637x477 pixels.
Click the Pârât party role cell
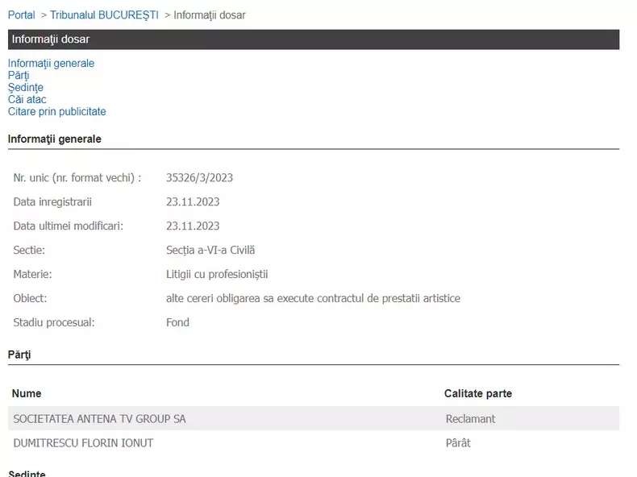point(458,443)
